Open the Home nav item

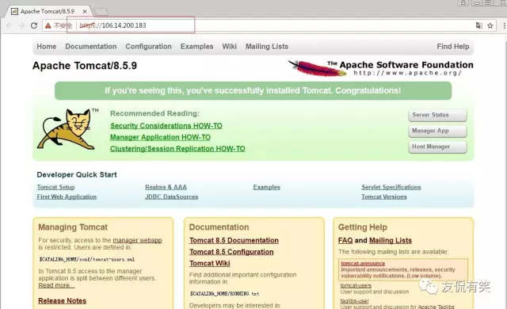[x=47, y=47]
